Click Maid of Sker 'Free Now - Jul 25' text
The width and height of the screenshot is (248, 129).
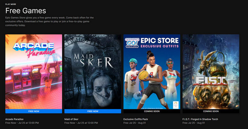point(81,123)
